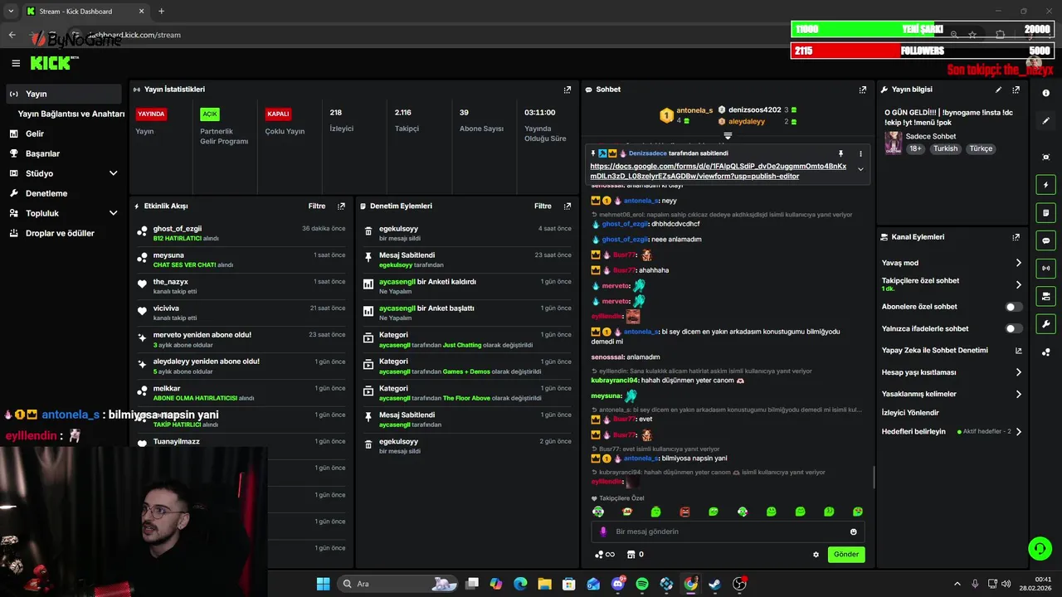Pop out the Sohbet chat panel
Image resolution: width=1062 pixels, height=597 pixels.
coord(863,90)
